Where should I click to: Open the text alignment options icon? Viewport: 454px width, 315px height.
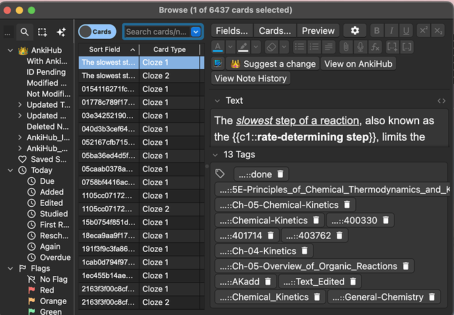pos(328,47)
